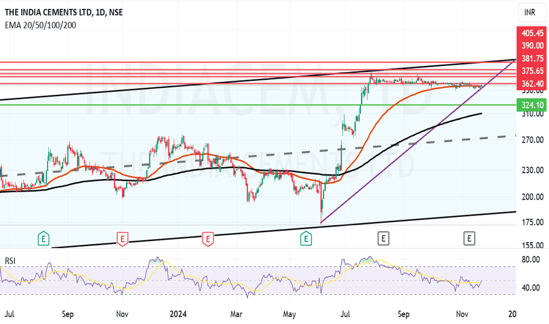The width and height of the screenshot is (549, 324).
Task: Click the RSI indicator label
Action: tap(10, 261)
